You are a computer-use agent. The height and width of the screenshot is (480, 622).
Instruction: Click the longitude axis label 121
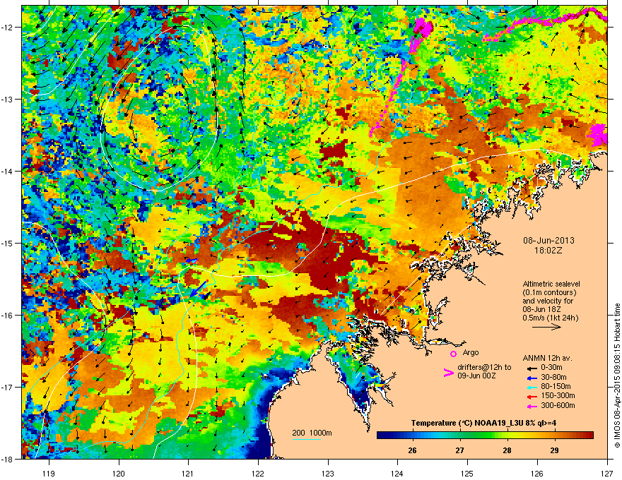188,473
